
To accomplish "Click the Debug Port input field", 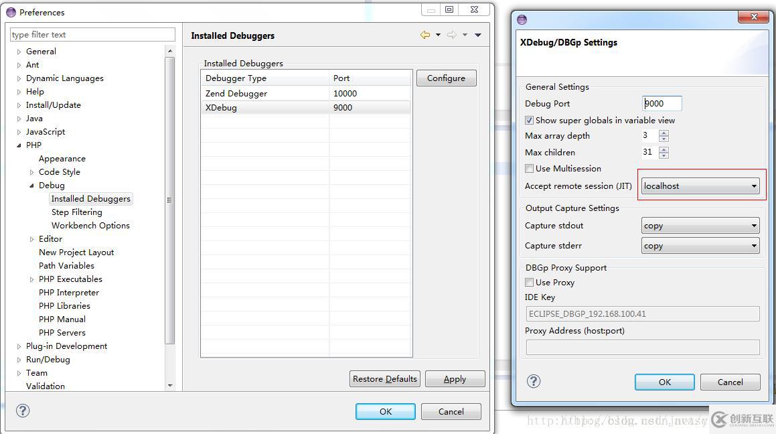I will (x=662, y=103).
